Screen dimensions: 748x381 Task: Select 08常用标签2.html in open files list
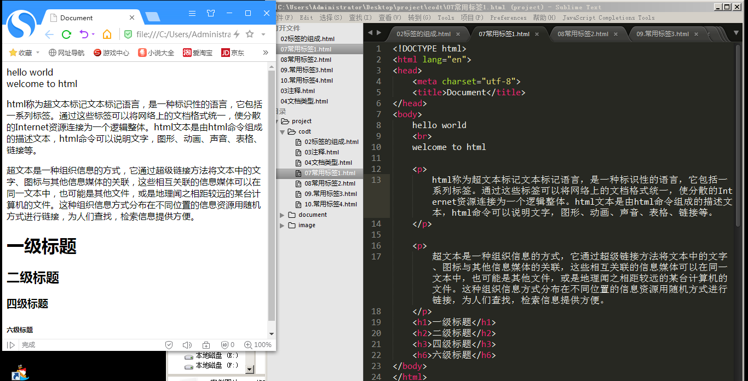click(306, 60)
